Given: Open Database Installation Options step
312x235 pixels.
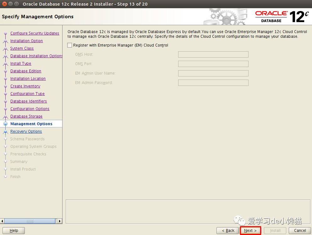Looking at the screenshot, I should 36,56.
